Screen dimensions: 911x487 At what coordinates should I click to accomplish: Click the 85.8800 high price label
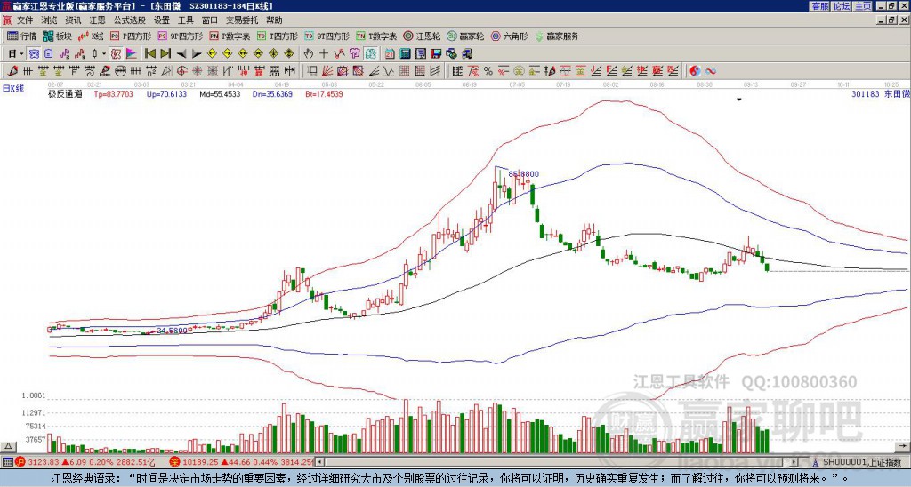point(523,173)
